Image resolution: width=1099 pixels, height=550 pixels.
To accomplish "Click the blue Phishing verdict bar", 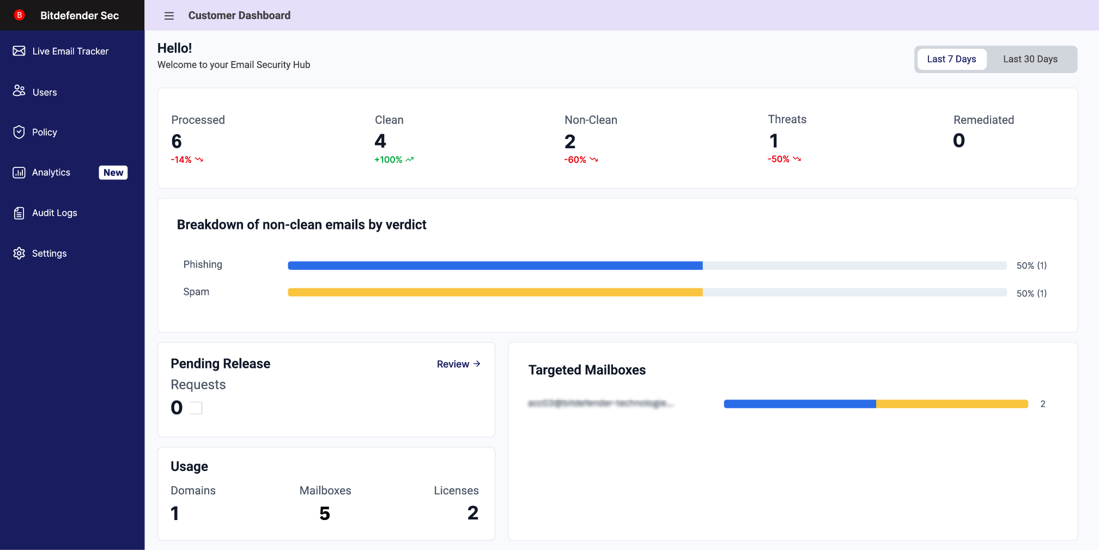I will pyautogui.click(x=495, y=265).
